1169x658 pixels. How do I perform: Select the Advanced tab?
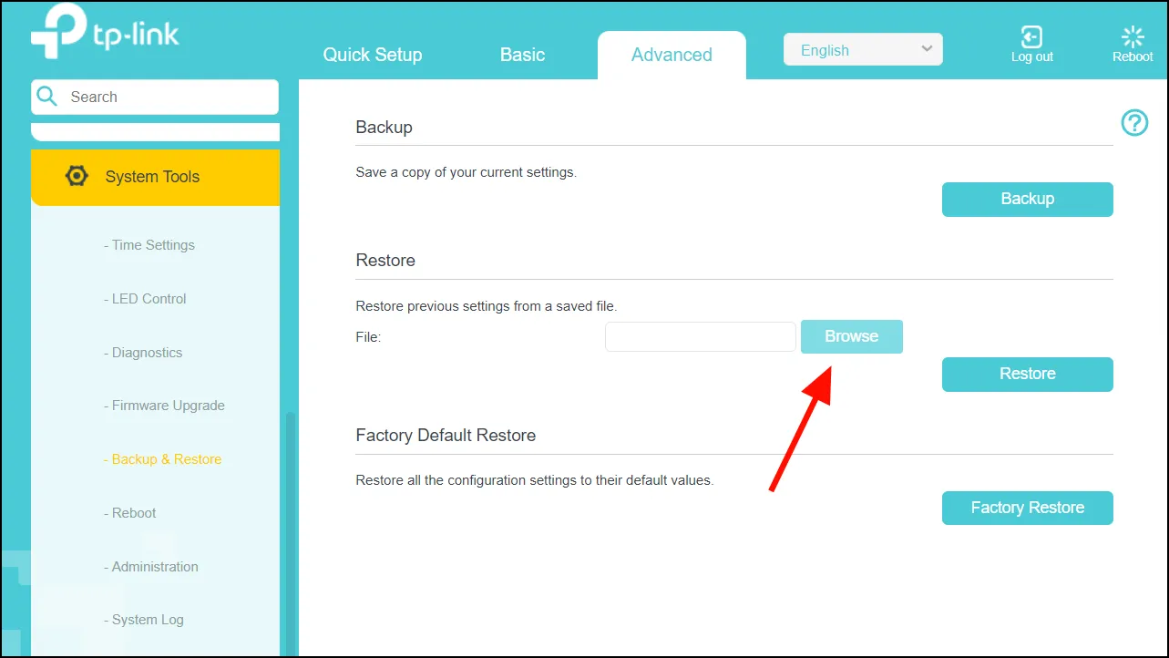pyautogui.click(x=672, y=55)
